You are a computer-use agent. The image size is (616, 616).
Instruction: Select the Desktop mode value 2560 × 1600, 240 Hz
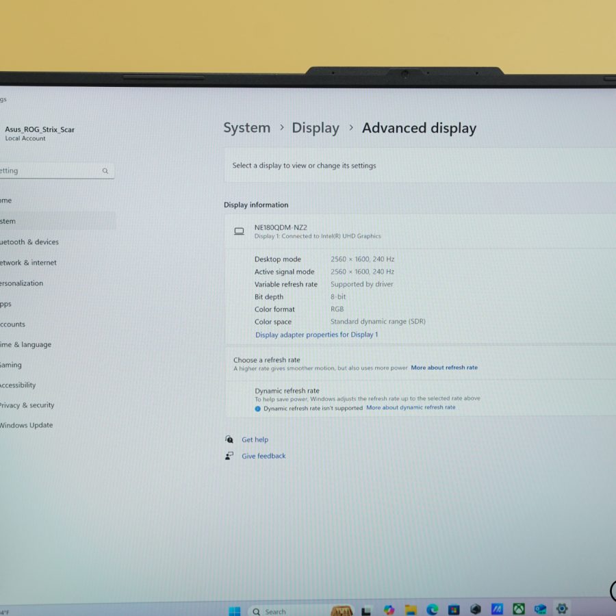click(x=362, y=259)
